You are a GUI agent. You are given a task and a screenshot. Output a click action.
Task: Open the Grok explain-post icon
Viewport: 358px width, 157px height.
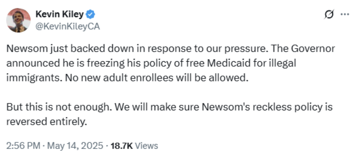(329, 14)
